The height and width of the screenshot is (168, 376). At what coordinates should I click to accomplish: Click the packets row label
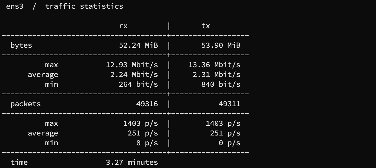click(26, 104)
